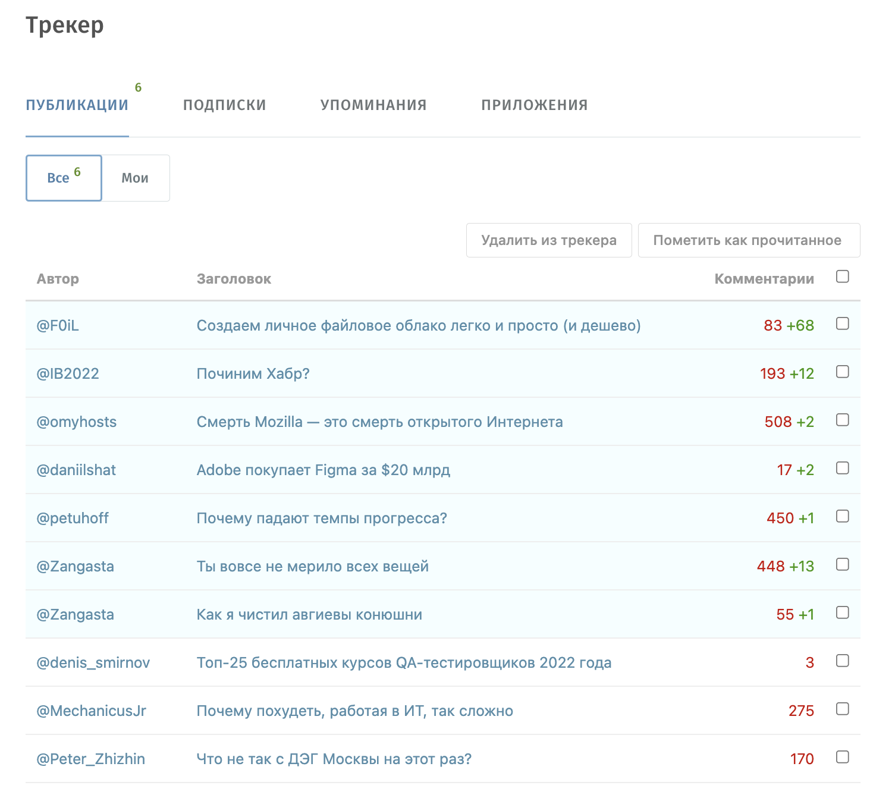This screenshot has width=873, height=798.
Task: Open article Почему похудеть, работая в ИТ
Action: click(x=355, y=711)
